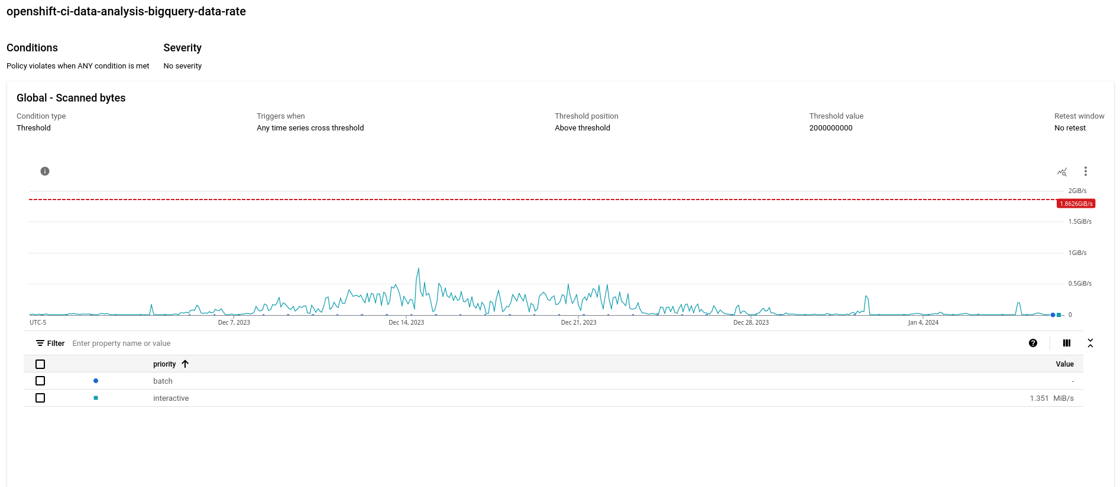The height and width of the screenshot is (487, 1120).
Task: Click the teal interactive series marker
Action: coord(96,398)
